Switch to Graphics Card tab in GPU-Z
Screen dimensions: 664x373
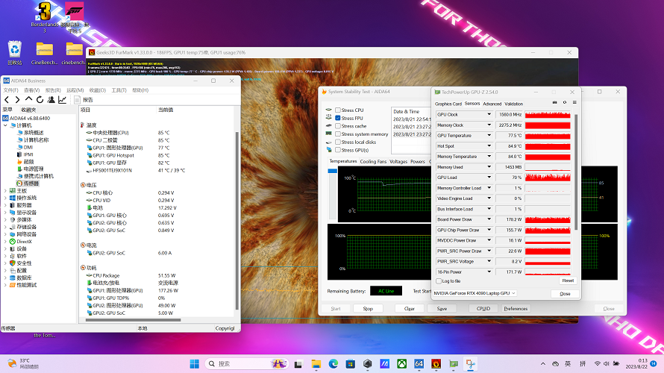point(448,104)
